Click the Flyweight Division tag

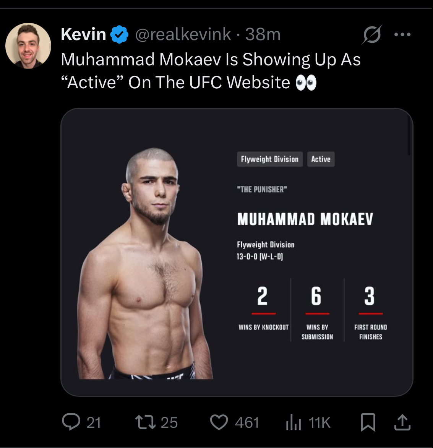[x=269, y=159]
